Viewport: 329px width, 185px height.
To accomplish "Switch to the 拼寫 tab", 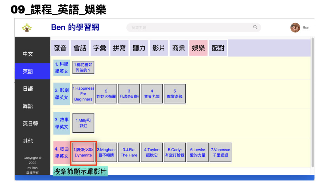I will (120, 48).
